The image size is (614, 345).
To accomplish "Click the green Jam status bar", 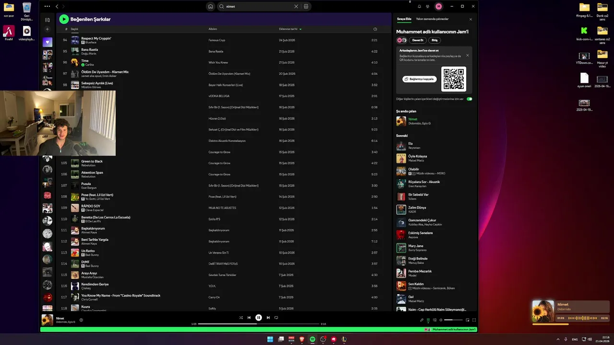I will coord(259,330).
